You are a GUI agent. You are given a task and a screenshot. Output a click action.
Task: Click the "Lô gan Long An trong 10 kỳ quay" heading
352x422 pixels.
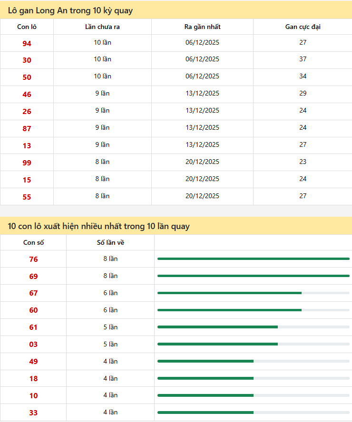pos(70,10)
